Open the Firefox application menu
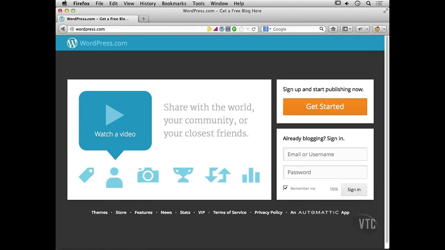445x250 pixels. coord(81,3)
